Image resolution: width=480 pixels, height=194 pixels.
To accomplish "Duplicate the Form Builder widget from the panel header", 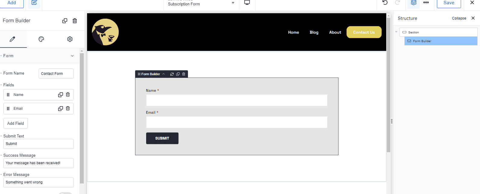I will (x=65, y=21).
